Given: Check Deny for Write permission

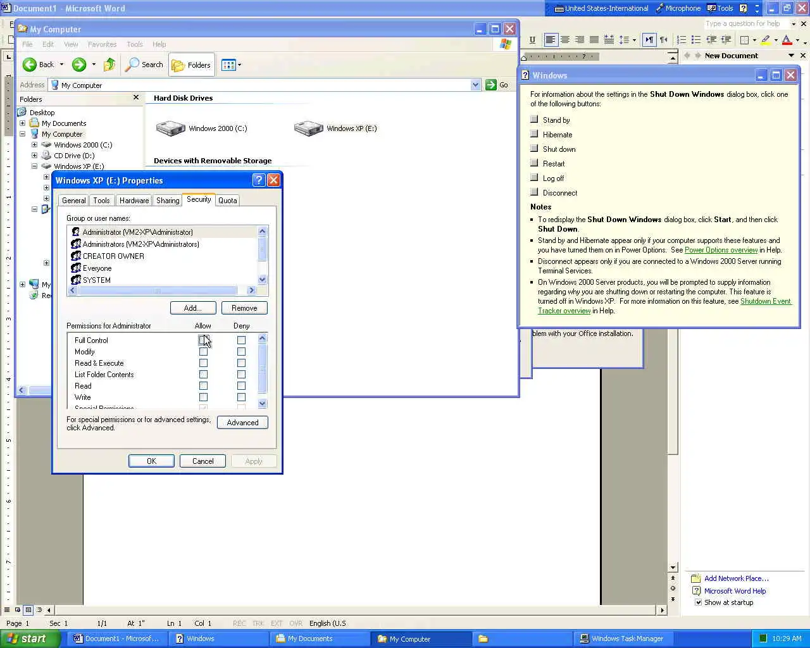Looking at the screenshot, I should pyautogui.click(x=241, y=397).
